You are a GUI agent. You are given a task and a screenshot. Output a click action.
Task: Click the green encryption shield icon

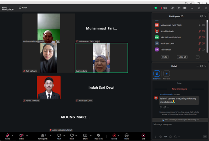(156, 8)
